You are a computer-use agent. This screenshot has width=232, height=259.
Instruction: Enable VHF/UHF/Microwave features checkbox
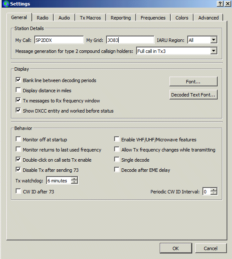point(117,139)
